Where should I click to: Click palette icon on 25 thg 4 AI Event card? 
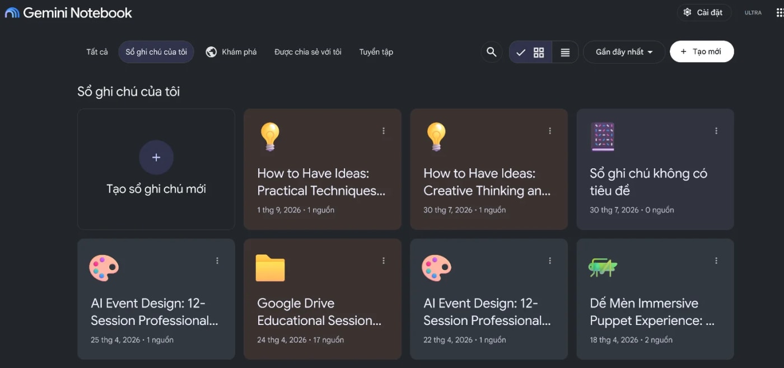[x=104, y=267]
